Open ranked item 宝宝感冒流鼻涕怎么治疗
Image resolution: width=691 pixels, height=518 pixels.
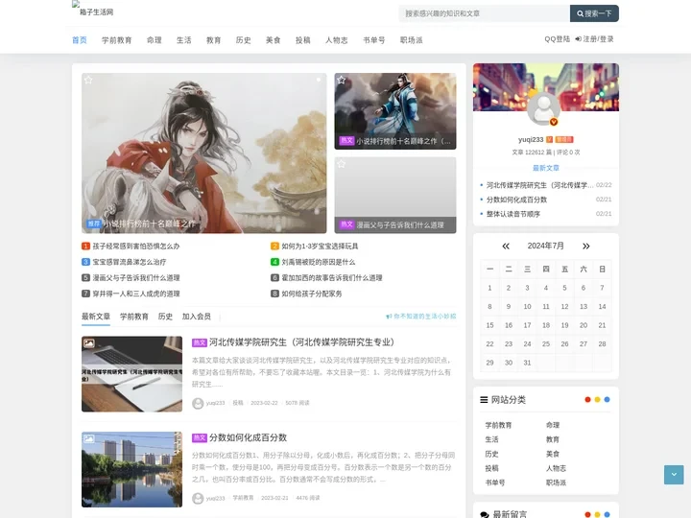130,262
